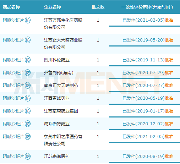Open 阿哌沙班片 link for 齐鲁制药(海南)
Viewport: 180px width, 164px height.
13,73
